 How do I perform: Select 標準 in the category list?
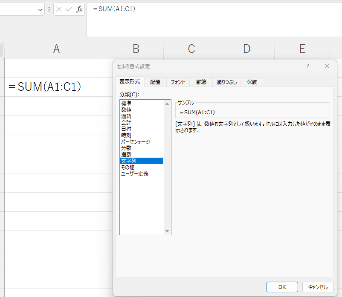pyautogui.click(x=142, y=103)
